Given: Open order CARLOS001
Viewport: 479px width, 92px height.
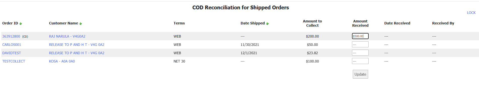Looking at the screenshot, I should [x=12, y=45].
